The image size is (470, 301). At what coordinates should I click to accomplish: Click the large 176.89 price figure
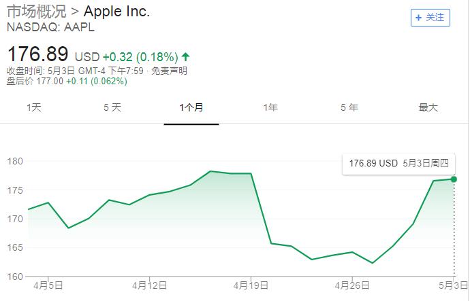(38, 55)
